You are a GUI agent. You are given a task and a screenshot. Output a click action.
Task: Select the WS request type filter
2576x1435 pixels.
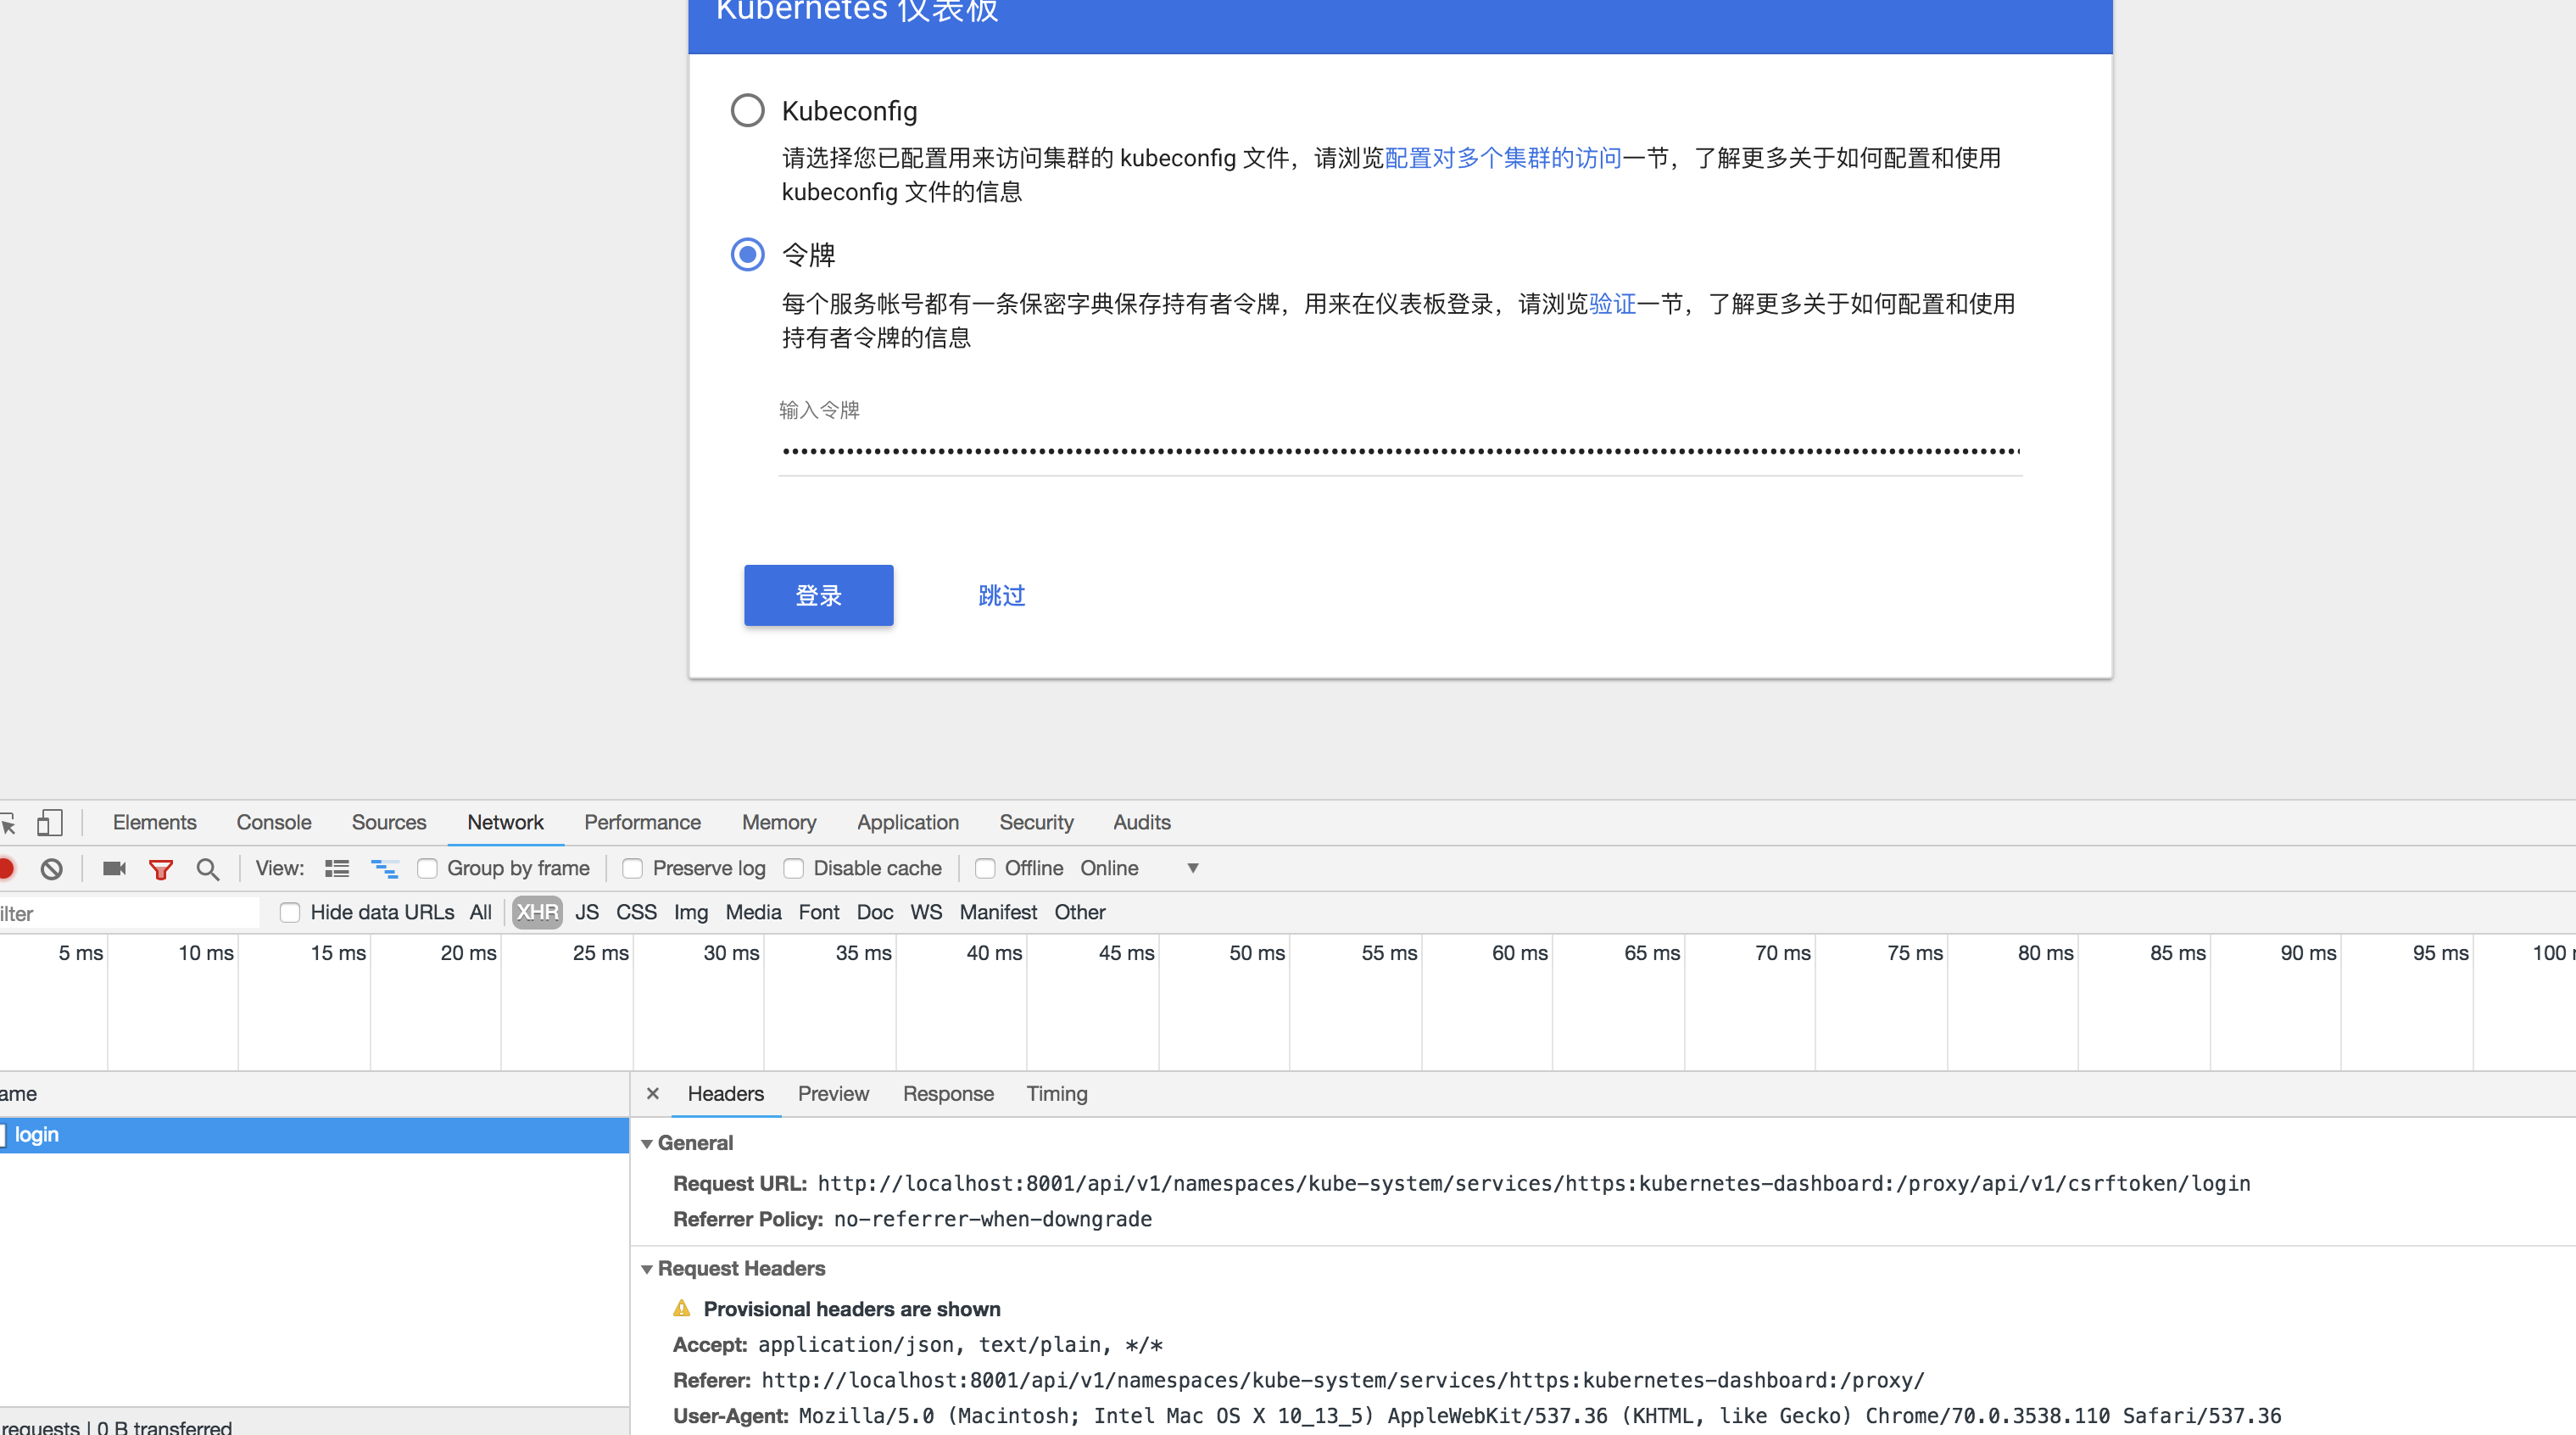(925, 912)
